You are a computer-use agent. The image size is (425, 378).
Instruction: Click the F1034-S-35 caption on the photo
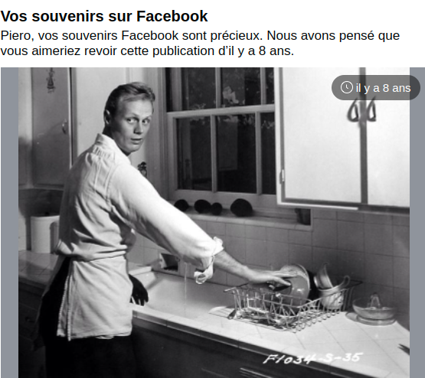point(312,358)
